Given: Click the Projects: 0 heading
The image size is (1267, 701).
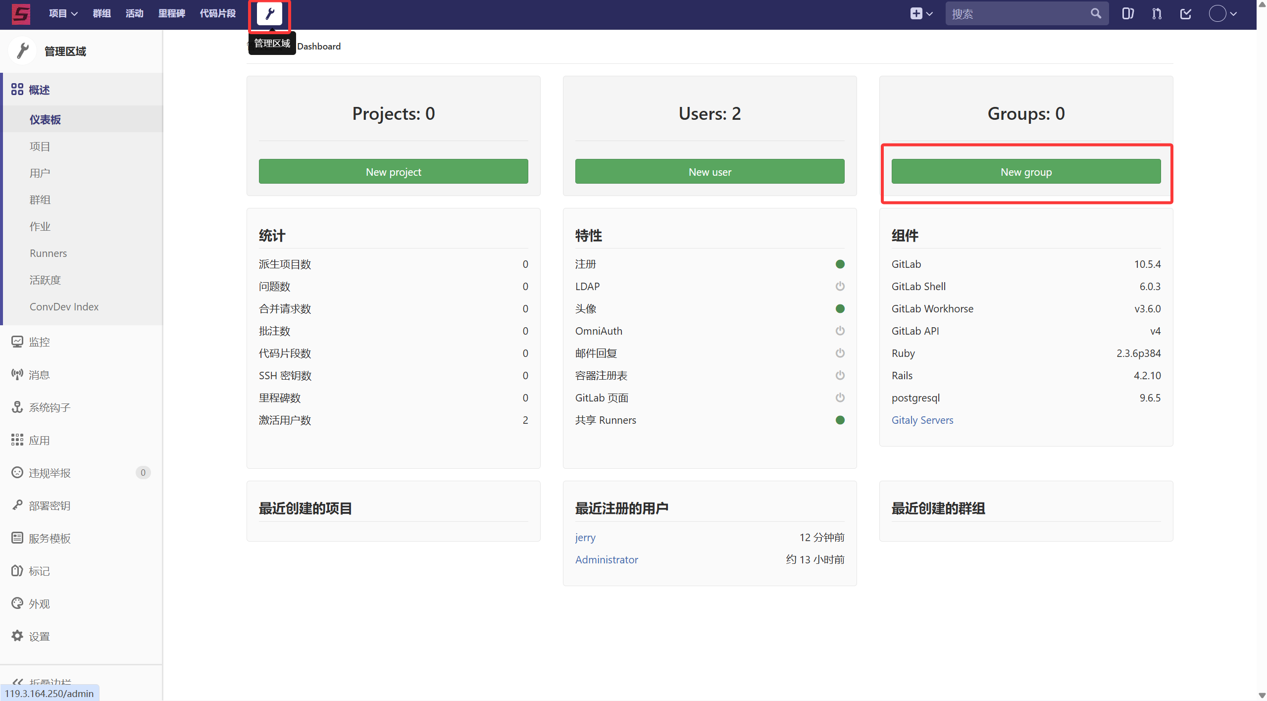Looking at the screenshot, I should 394,113.
